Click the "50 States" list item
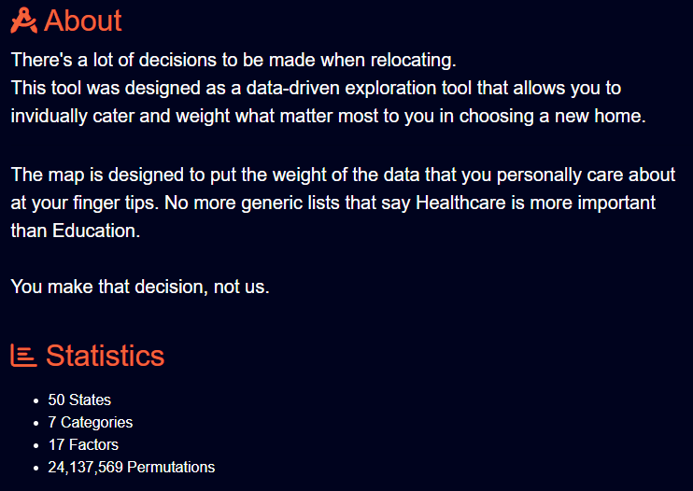693x491 pixels. tap(79, 400)
